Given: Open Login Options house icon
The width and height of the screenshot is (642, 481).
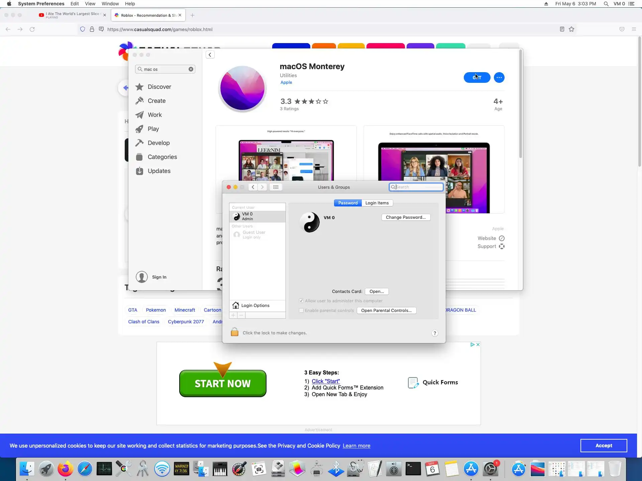Looking at the screenshot, I should [x=236, y=305].
